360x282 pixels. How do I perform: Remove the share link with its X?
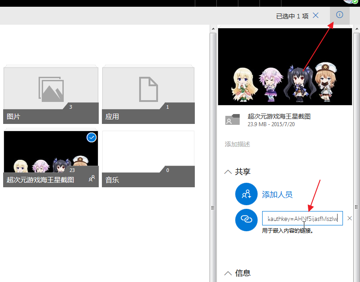[x=350, y=219]
